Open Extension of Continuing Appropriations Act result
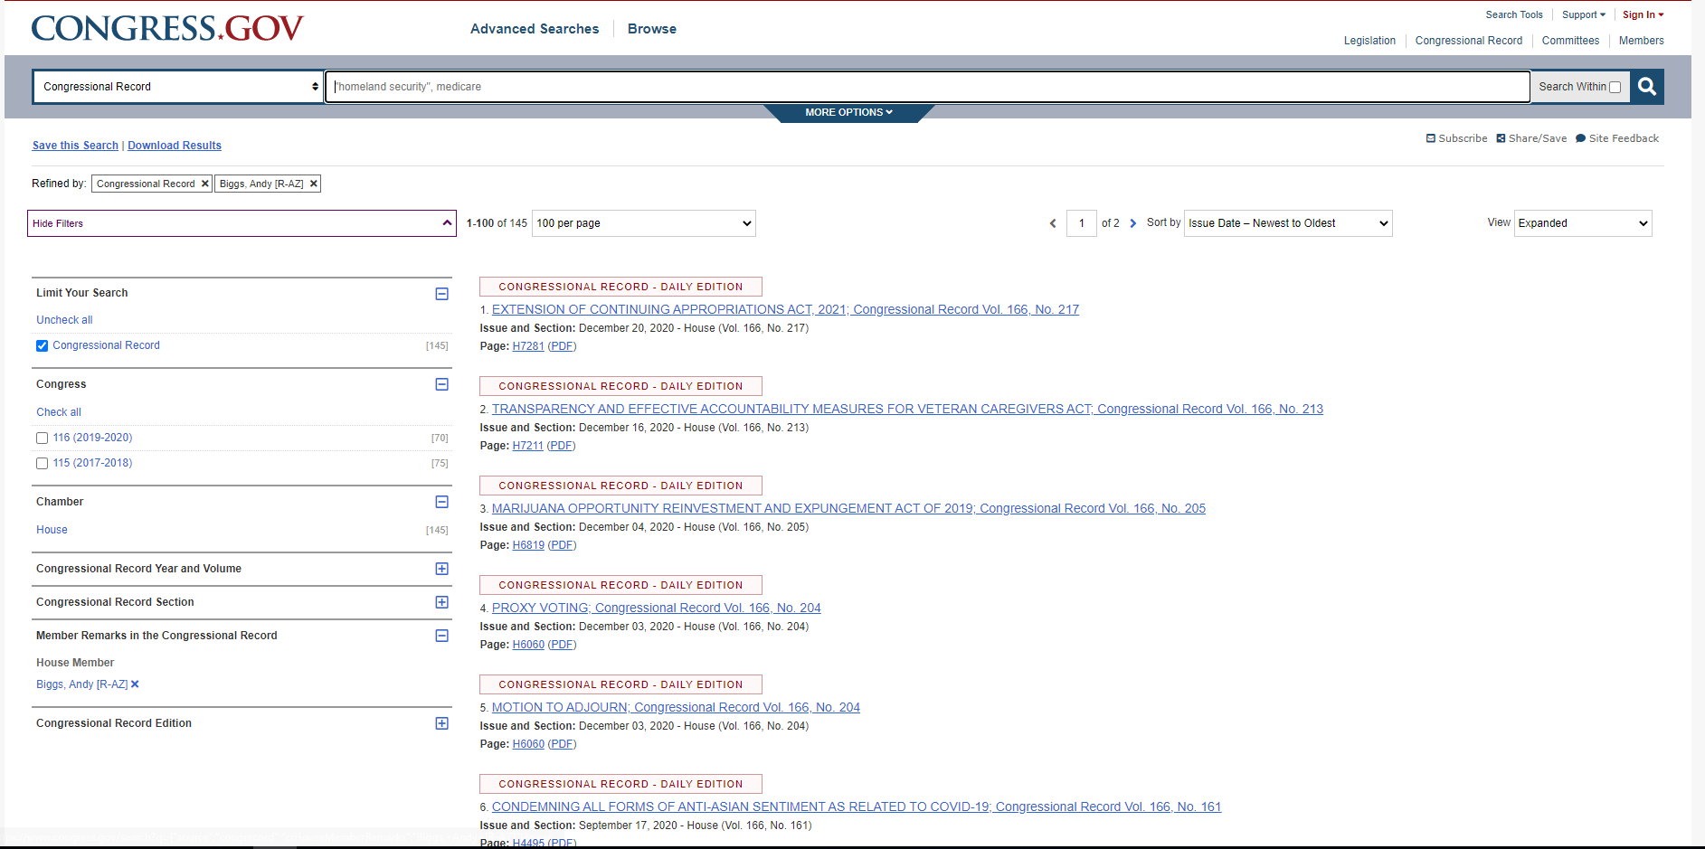The height and width of the screenshot is (849, 1705). coord(785,309)
